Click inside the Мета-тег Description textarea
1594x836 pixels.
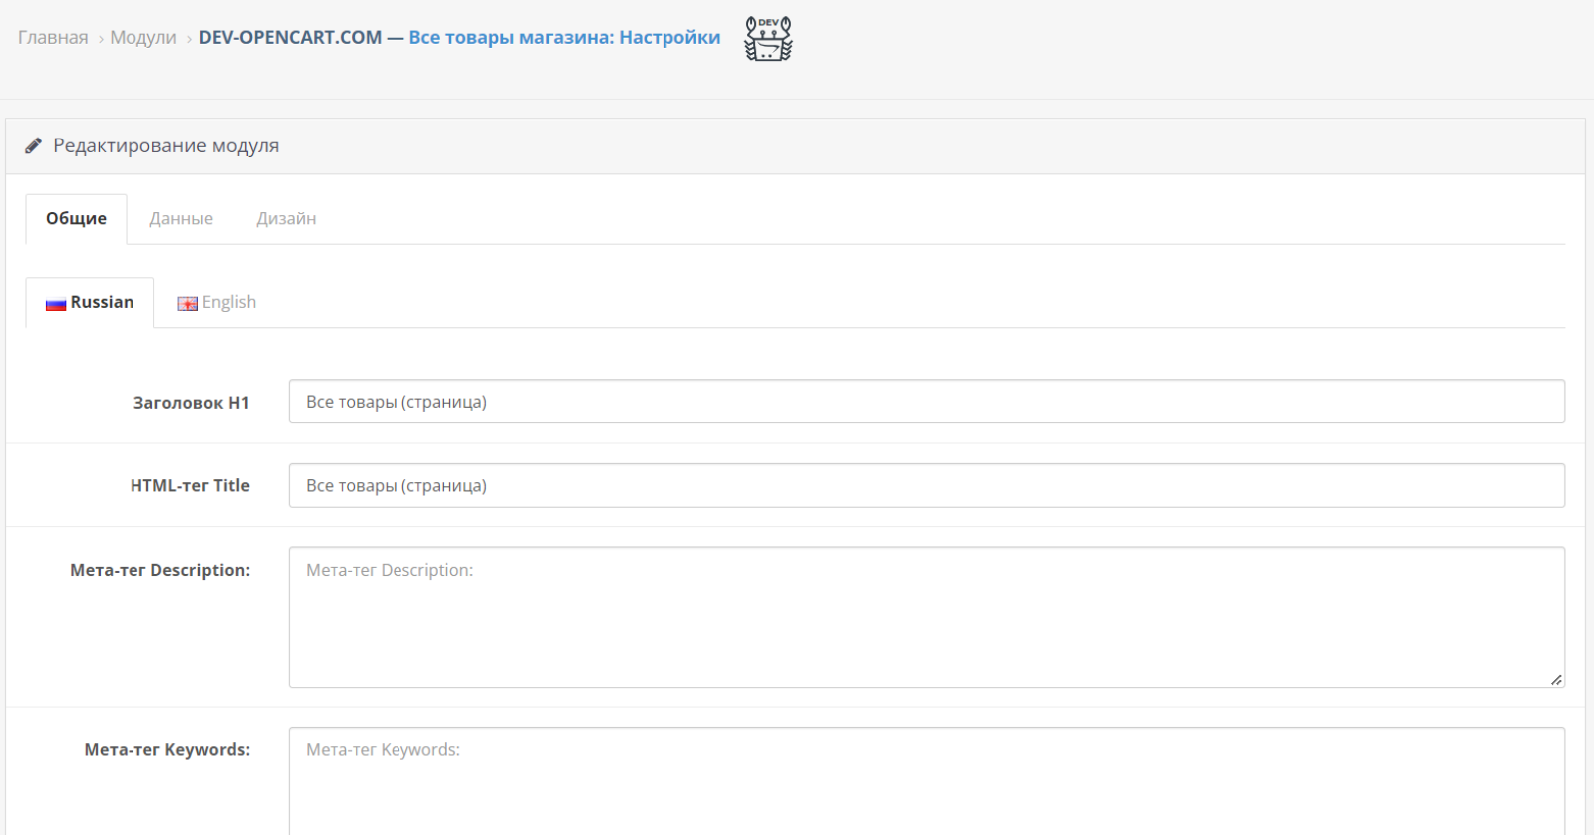click(x=927, y=618)
